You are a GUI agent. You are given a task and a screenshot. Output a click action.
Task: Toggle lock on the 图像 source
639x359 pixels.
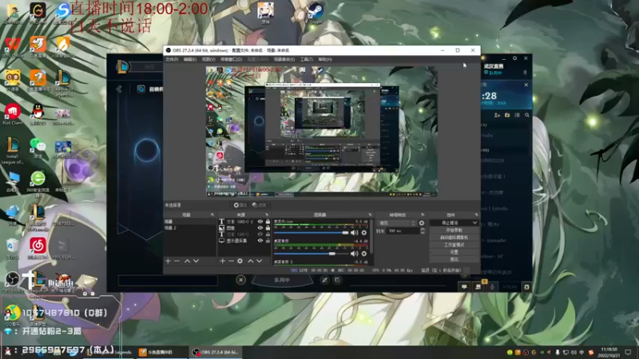coord(268,228)
